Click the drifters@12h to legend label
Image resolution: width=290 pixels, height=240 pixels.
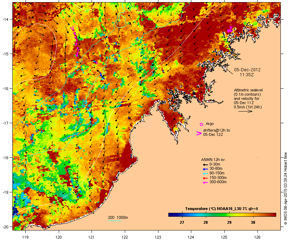pos(216,130)
